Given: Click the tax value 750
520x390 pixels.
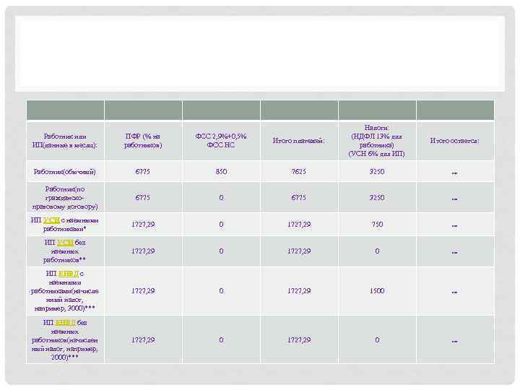Looking at the screenshot, I should 377,225.
